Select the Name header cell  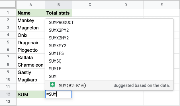tap(31, 13)
